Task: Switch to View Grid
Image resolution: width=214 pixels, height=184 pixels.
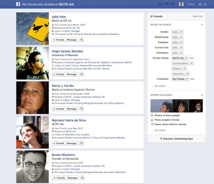Action: tap(198, 16)
